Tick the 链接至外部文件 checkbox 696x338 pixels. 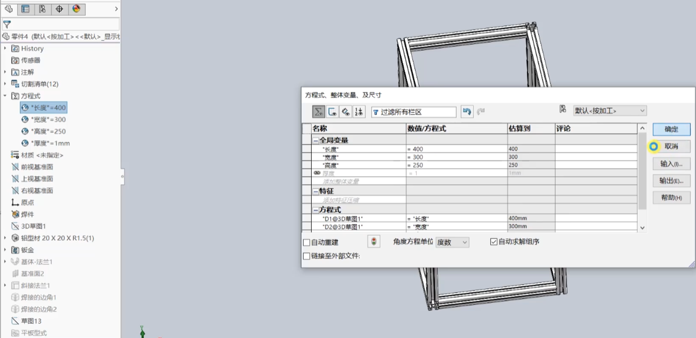point(306,256)
